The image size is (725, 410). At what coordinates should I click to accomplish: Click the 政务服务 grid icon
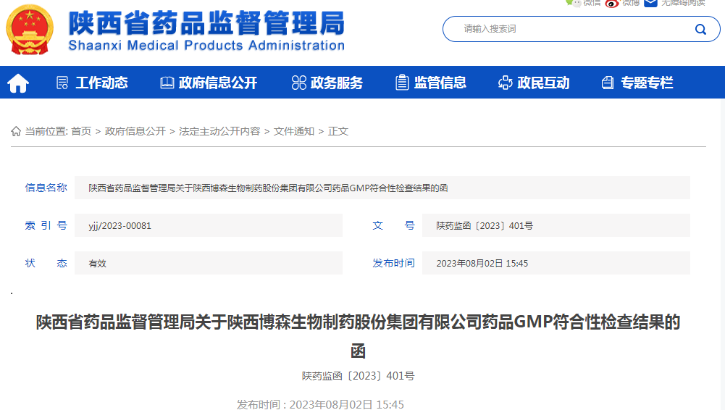pyautogui.click(x=298, y=83)
